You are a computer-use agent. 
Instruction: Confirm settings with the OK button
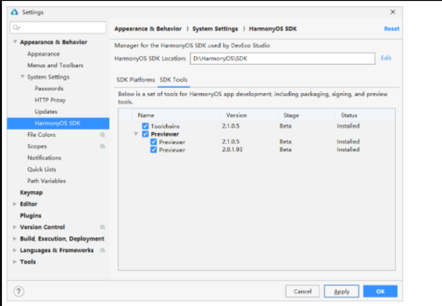click(x=380, y=291)
